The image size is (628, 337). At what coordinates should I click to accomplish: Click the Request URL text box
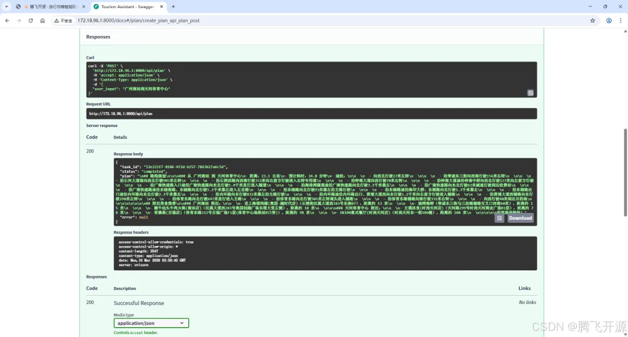312,114
